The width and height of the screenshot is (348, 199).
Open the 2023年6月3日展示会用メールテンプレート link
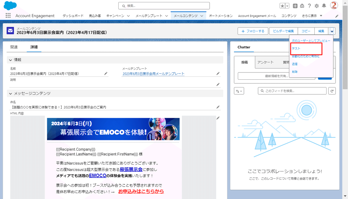click(153, 74)
